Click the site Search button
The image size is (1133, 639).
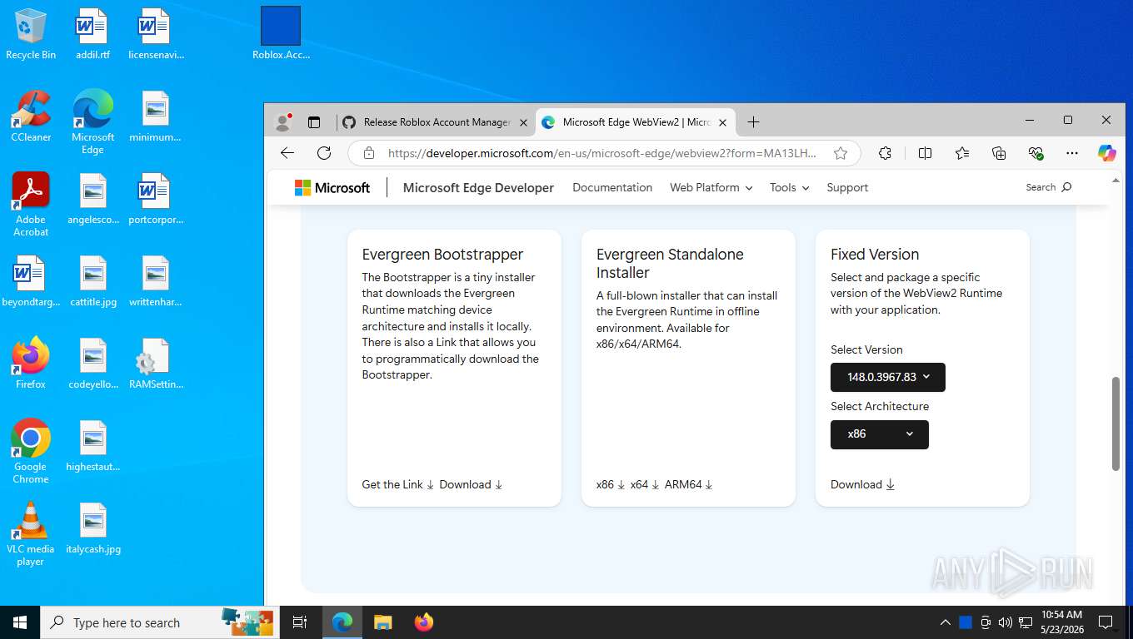tap(1048, 187)
